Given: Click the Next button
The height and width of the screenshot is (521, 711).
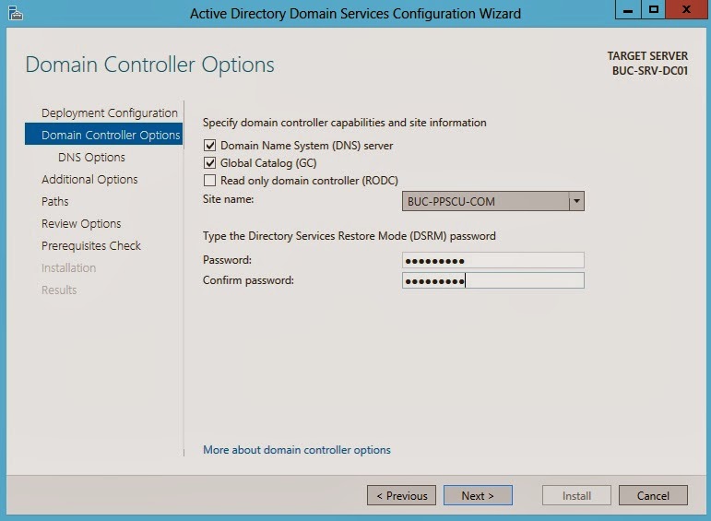Looking at the screenshot, I should pyautogui.click(x=478, y=495).
